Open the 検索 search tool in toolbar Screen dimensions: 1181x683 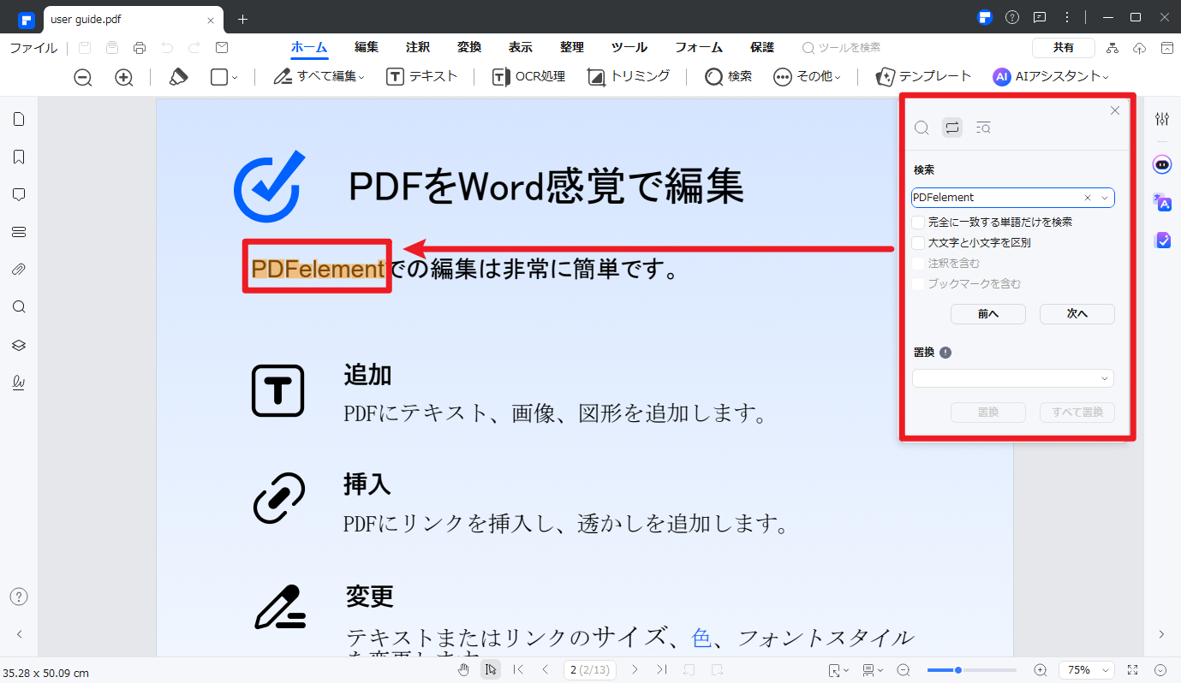tap(728, 76)
